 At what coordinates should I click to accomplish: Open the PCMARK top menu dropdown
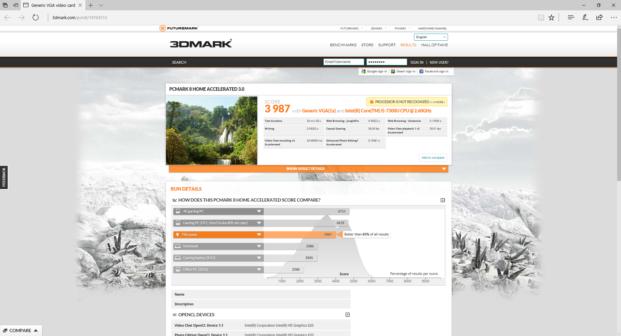click(402, 28)
